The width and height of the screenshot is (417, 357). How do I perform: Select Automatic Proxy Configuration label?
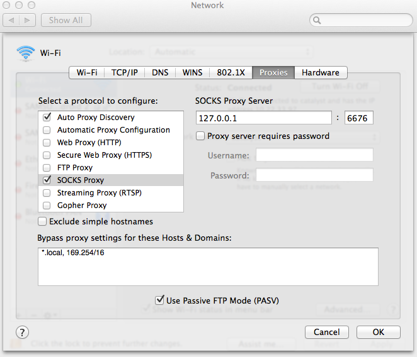point(113,130)
